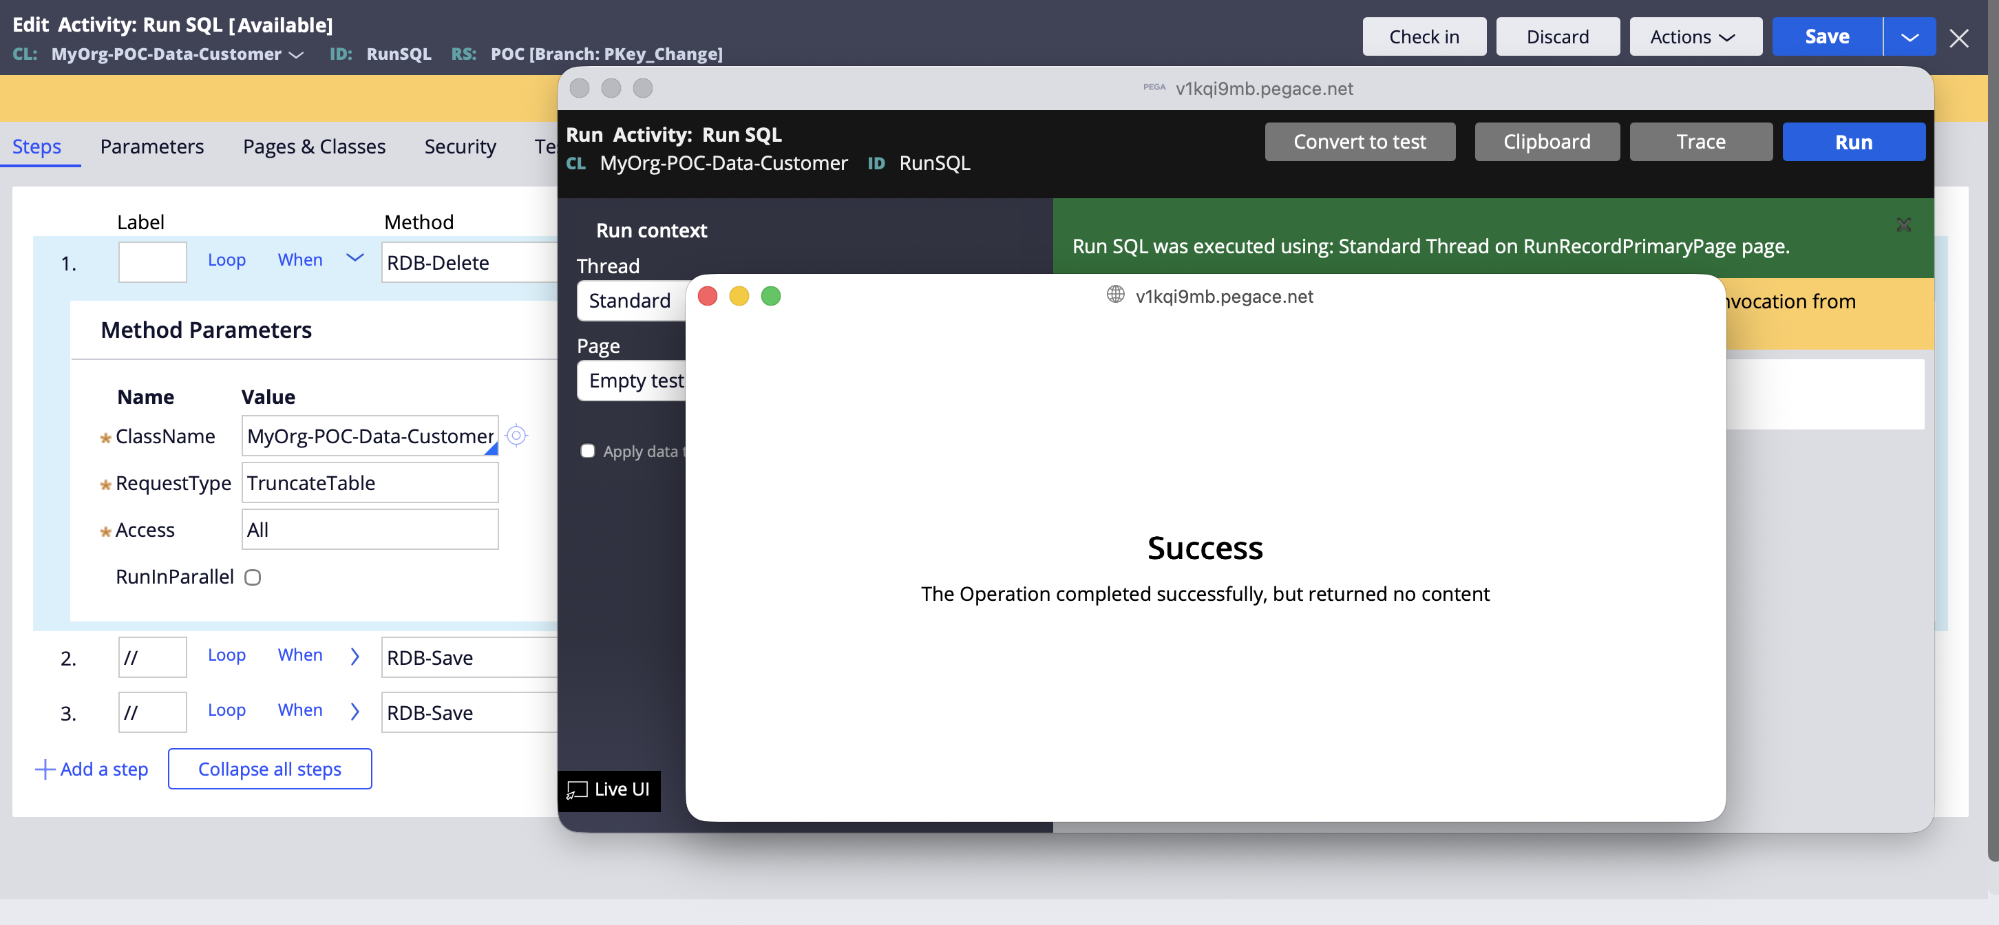Image resolution: width=1999 pixels, height=925 pixels.
Task: Click the ClassName target crosshair icon
Action: point(516,436)
